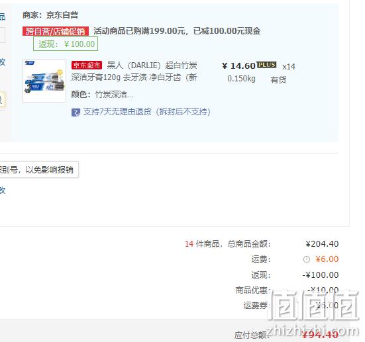Click the 跨自营/店铺促销 promotion tag

(56, 31)
